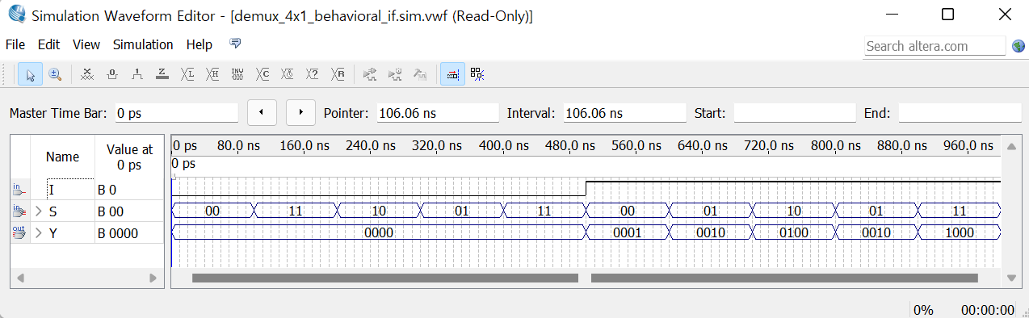Click the input pin icon for I
Image resolution: width=1029 pixels, height=318 pixels.
pyautogui.click(x=19, y=190)
